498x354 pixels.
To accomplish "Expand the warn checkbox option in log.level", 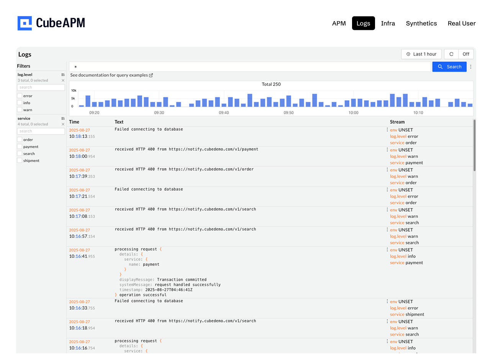I will 19,110.
